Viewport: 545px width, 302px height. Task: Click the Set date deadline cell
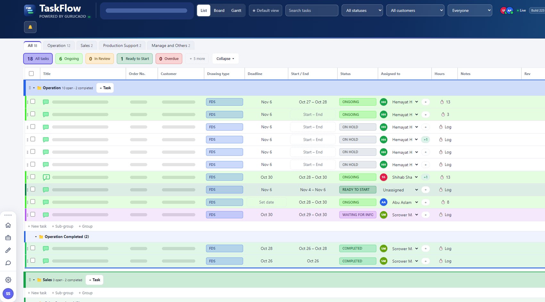266,202
